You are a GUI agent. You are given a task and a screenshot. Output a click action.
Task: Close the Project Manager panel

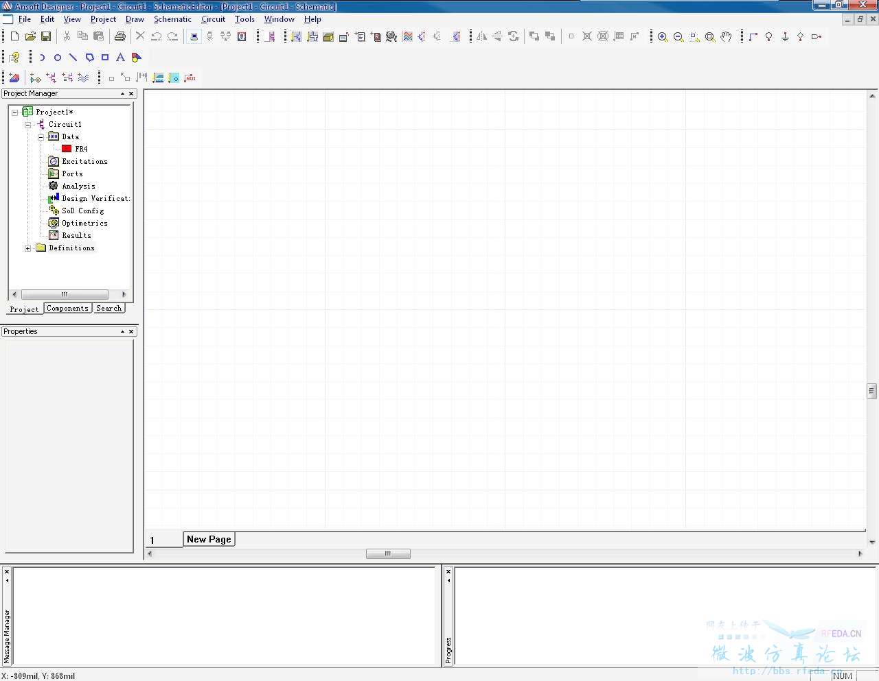click(x=131, y=93)
